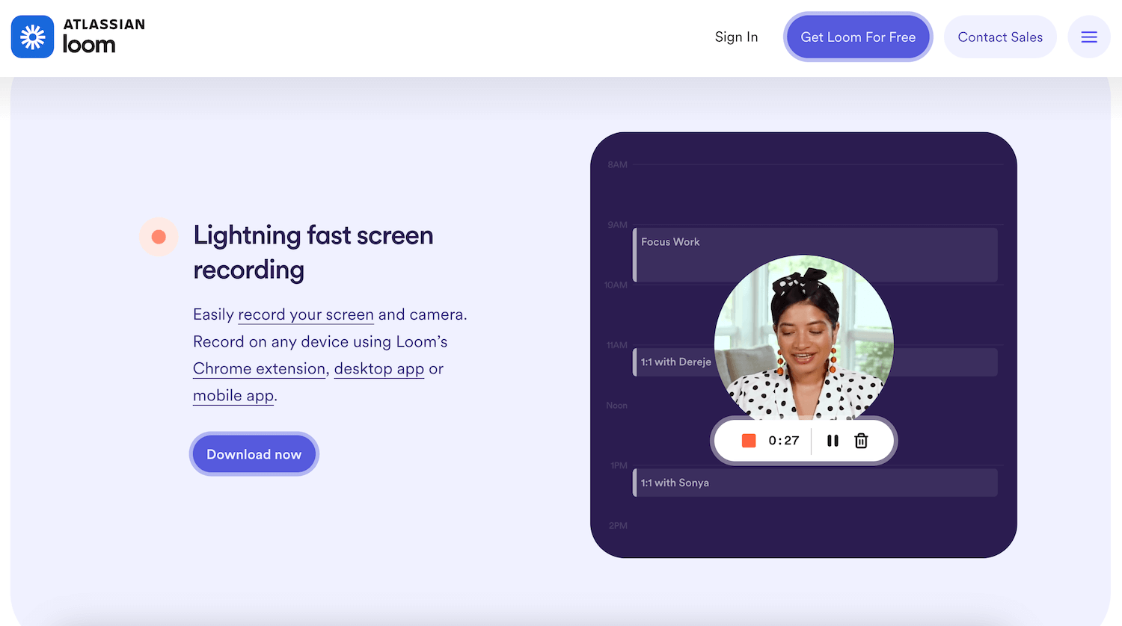Delete the recording with trash icon
The width and height of the screenshot is (1122, 626).
[861, 441]
